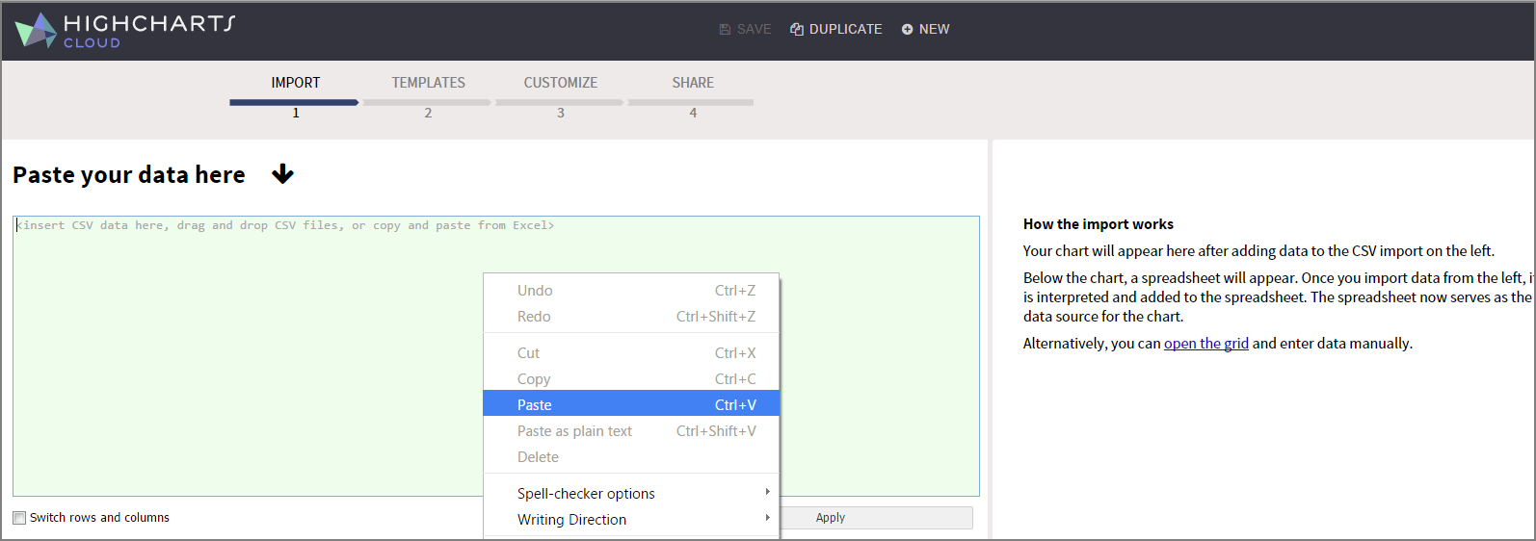Choose Copy from the context menu
Viewport: 1536px width, 541px height.
tap(534, 379)
